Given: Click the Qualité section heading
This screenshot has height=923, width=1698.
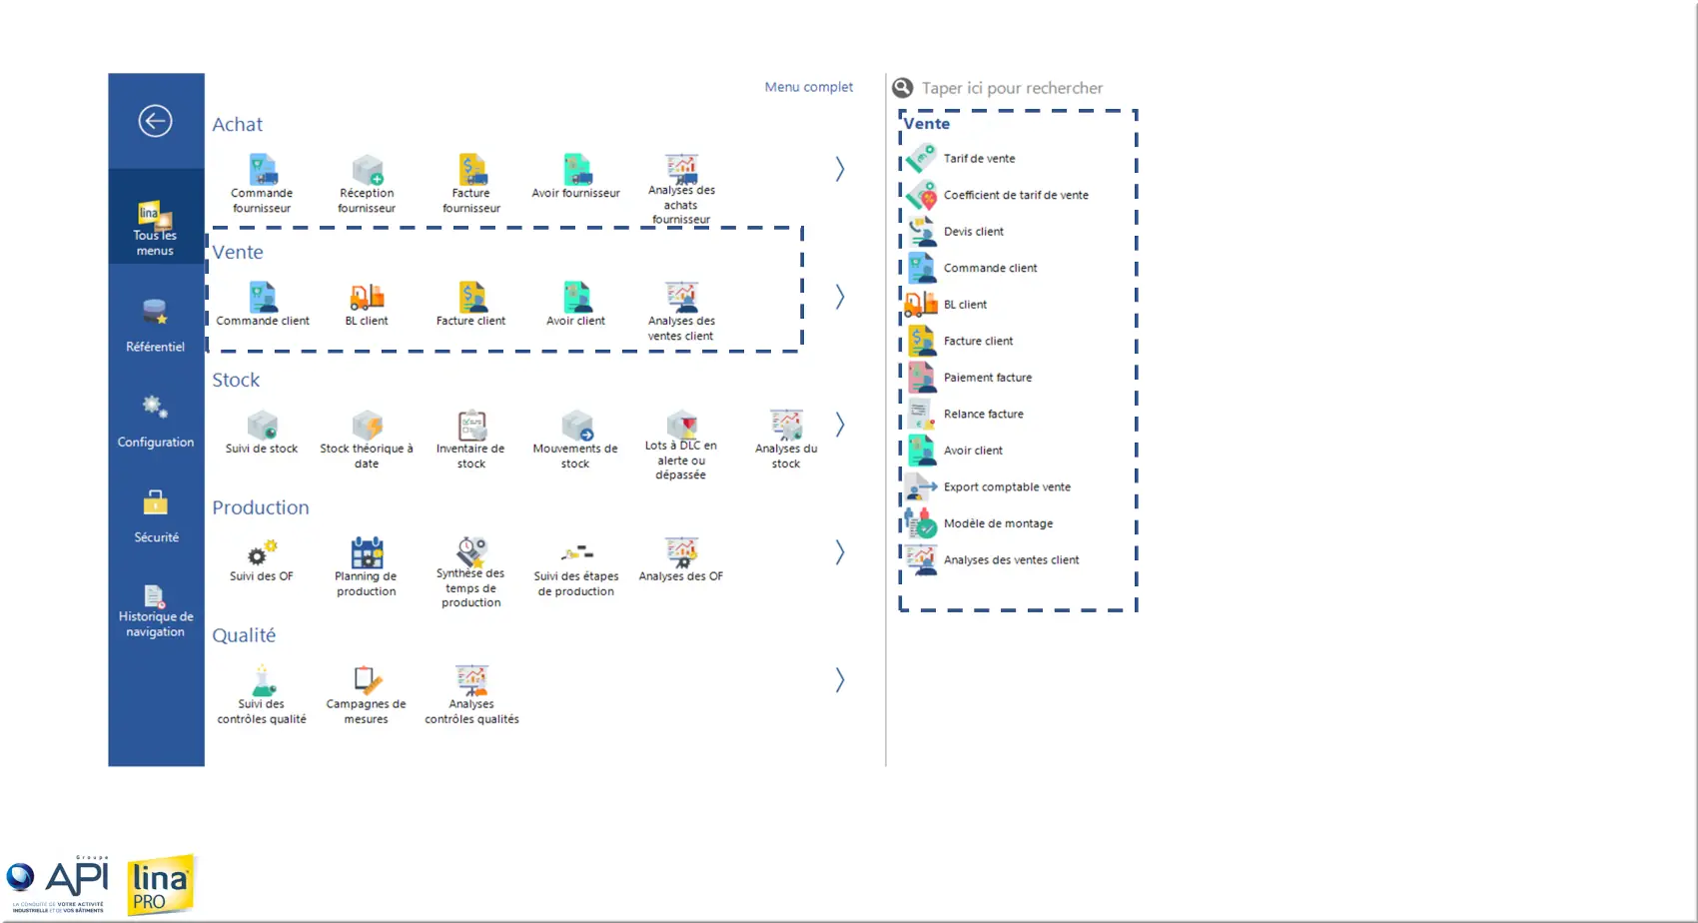Looking at the screenshot, I should (x=244, y=635).
